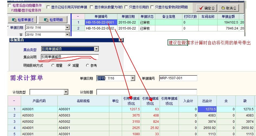Image resolution: width=256 pixels, height=136 pixels.
Task: Enable 只显示检索物资的明细 checkbox
Action: [x=152, y=7]
